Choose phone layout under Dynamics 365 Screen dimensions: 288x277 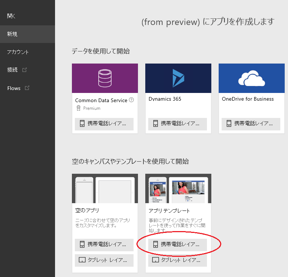(x=178, y=124)
